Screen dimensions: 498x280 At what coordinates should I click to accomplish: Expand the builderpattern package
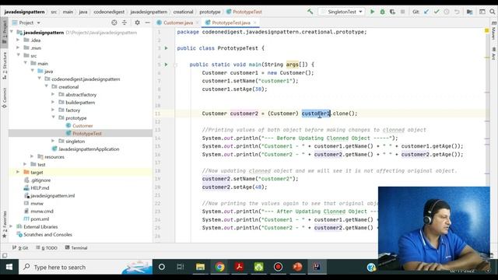53,102
